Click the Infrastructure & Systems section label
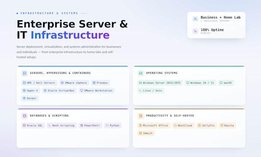Viewport: 261px width, 157px height. pos(49,13)
